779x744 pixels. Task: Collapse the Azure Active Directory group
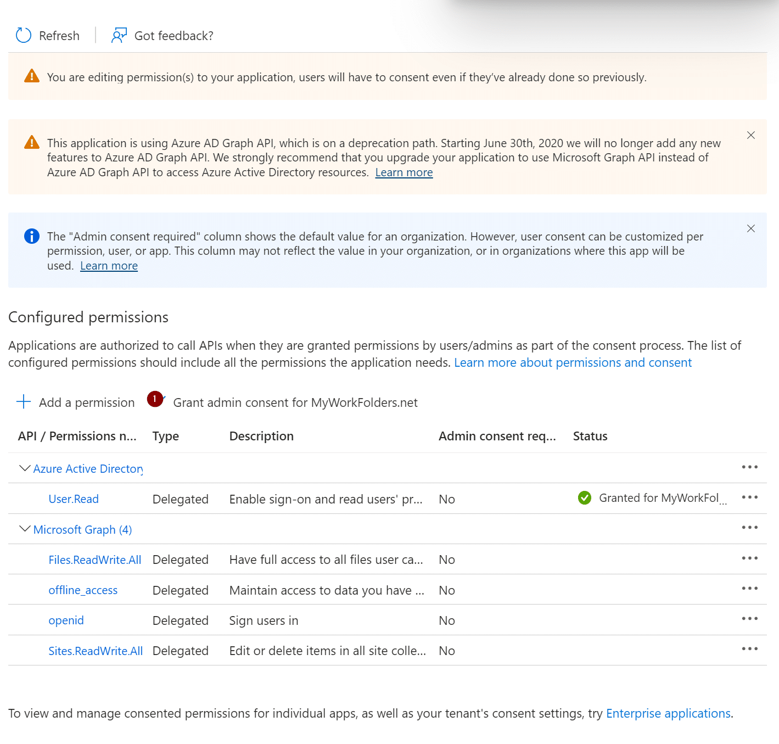coord(24,468)
